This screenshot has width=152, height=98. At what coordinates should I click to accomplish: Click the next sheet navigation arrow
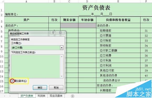[10, 96]
